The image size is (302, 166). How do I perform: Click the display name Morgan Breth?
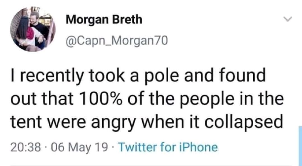pos(104,20)
